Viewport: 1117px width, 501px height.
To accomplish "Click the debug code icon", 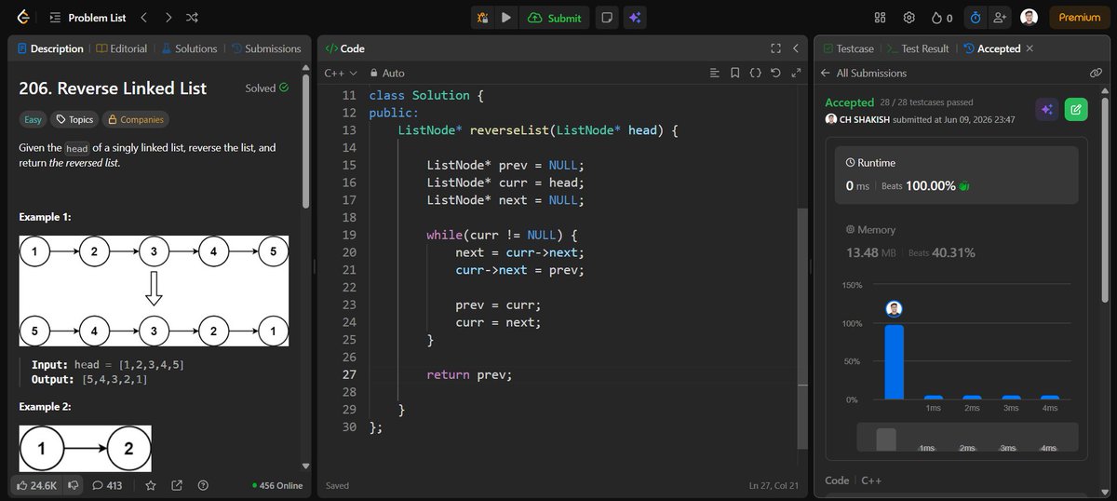I will coord(482,18).
